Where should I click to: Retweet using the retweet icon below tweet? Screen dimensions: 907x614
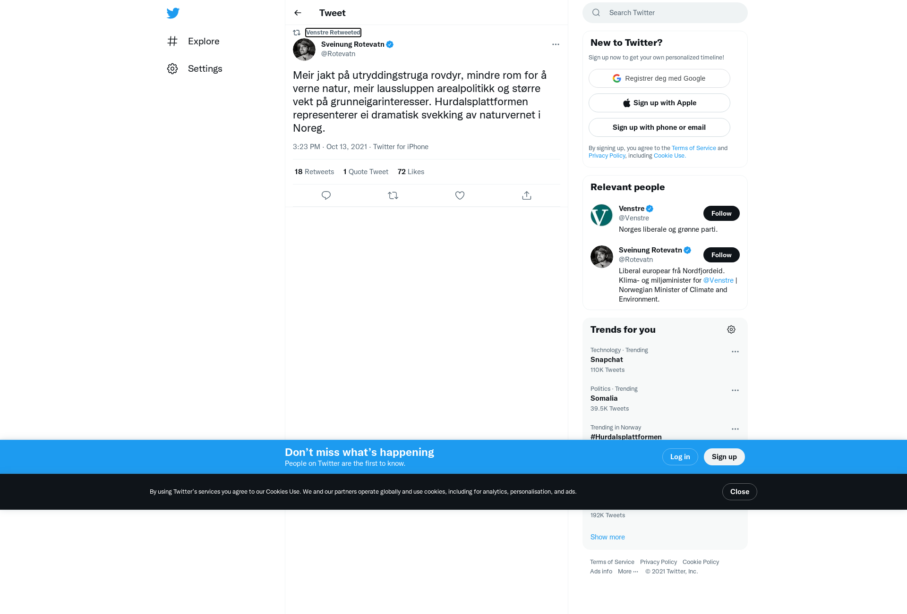click(393, 195)
